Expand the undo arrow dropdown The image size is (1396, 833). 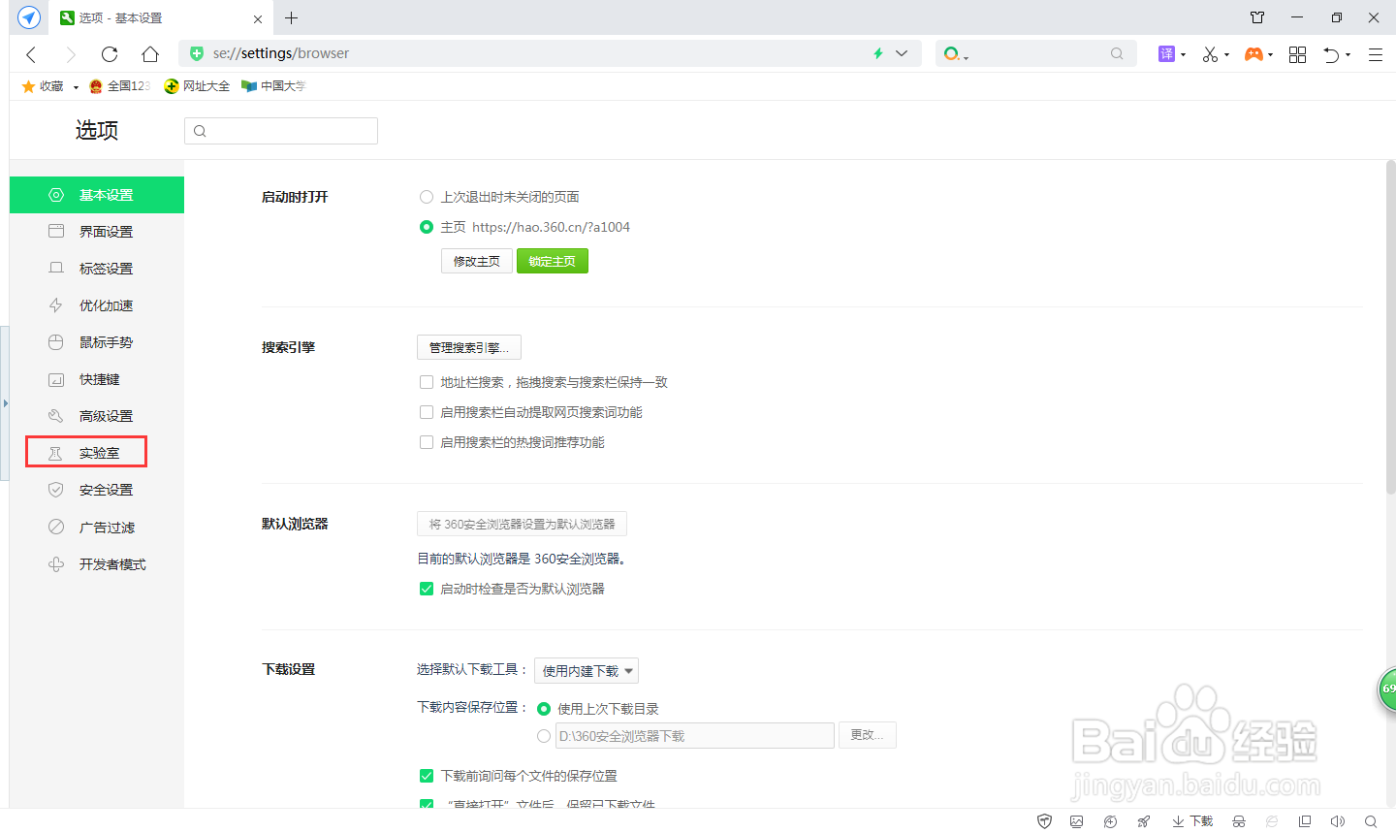pyautogui.click(x=1348, y=55)
